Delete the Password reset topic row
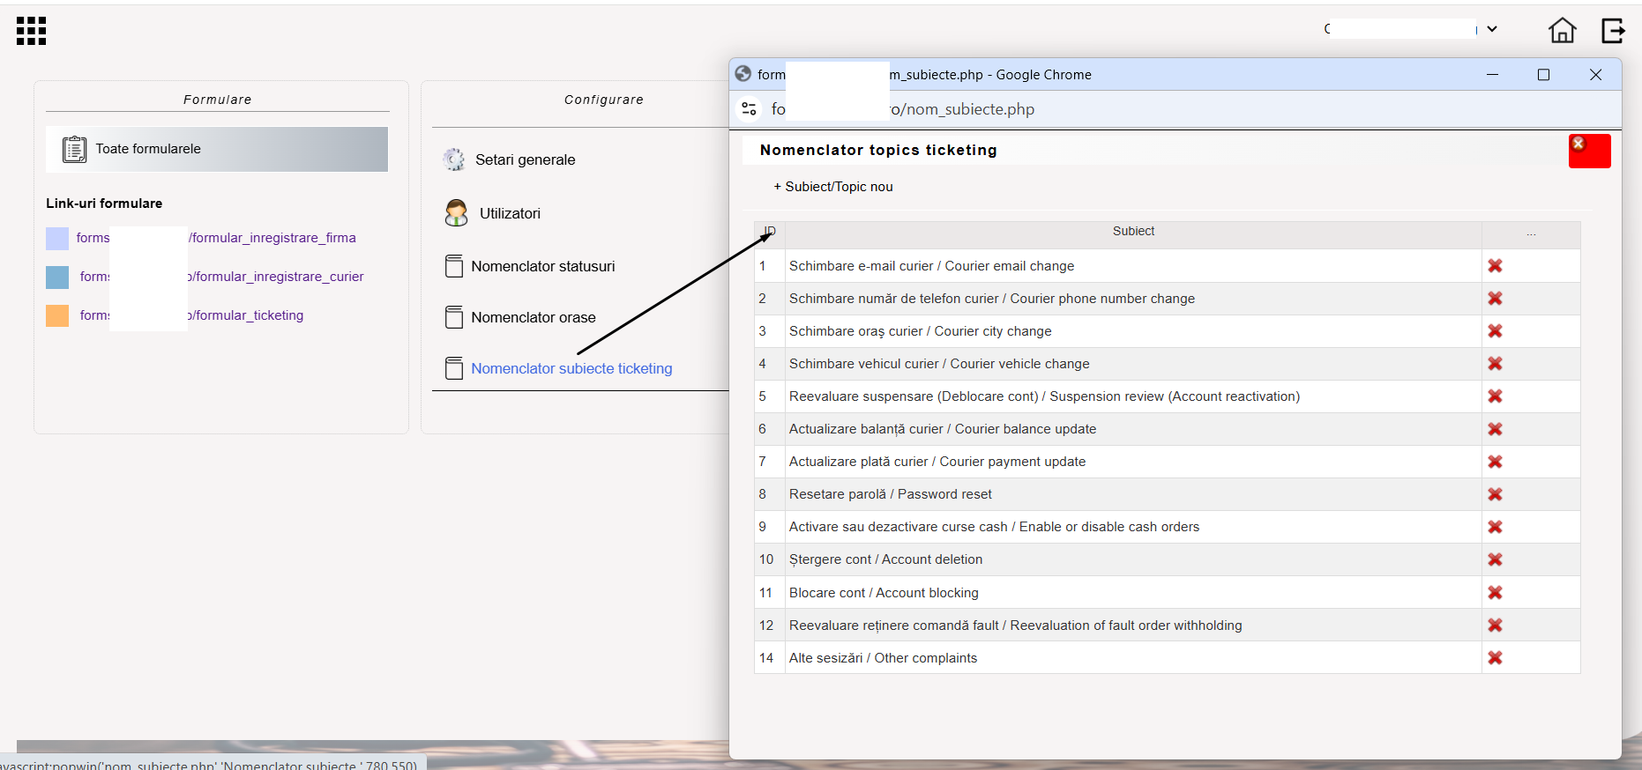The image size is (1642, 770). 1496,494
